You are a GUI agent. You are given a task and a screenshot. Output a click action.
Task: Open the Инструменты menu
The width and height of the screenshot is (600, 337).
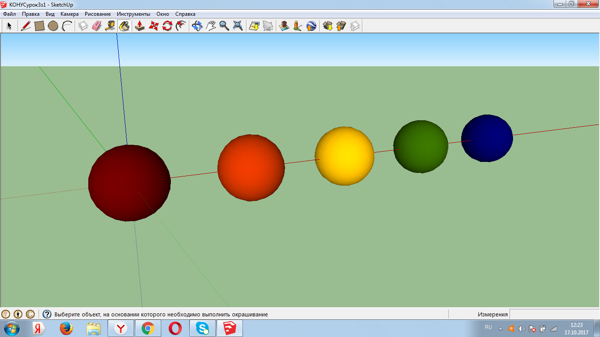(134, 14)
